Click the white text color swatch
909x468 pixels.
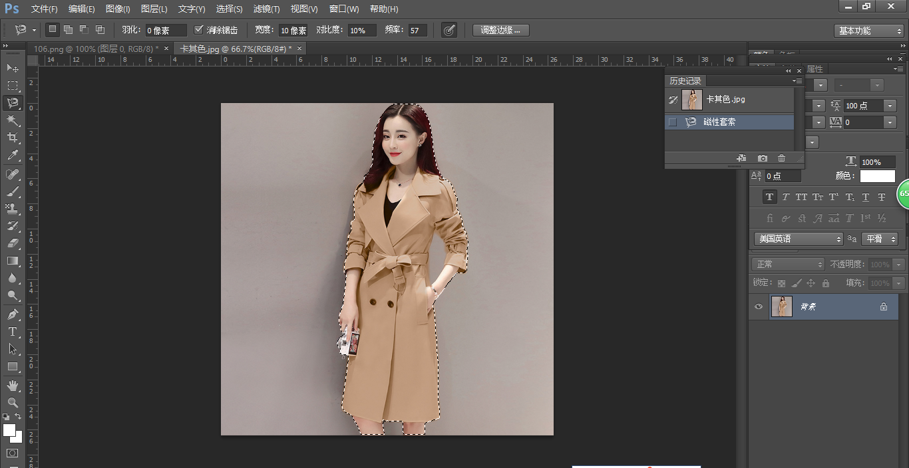point(877,176)
